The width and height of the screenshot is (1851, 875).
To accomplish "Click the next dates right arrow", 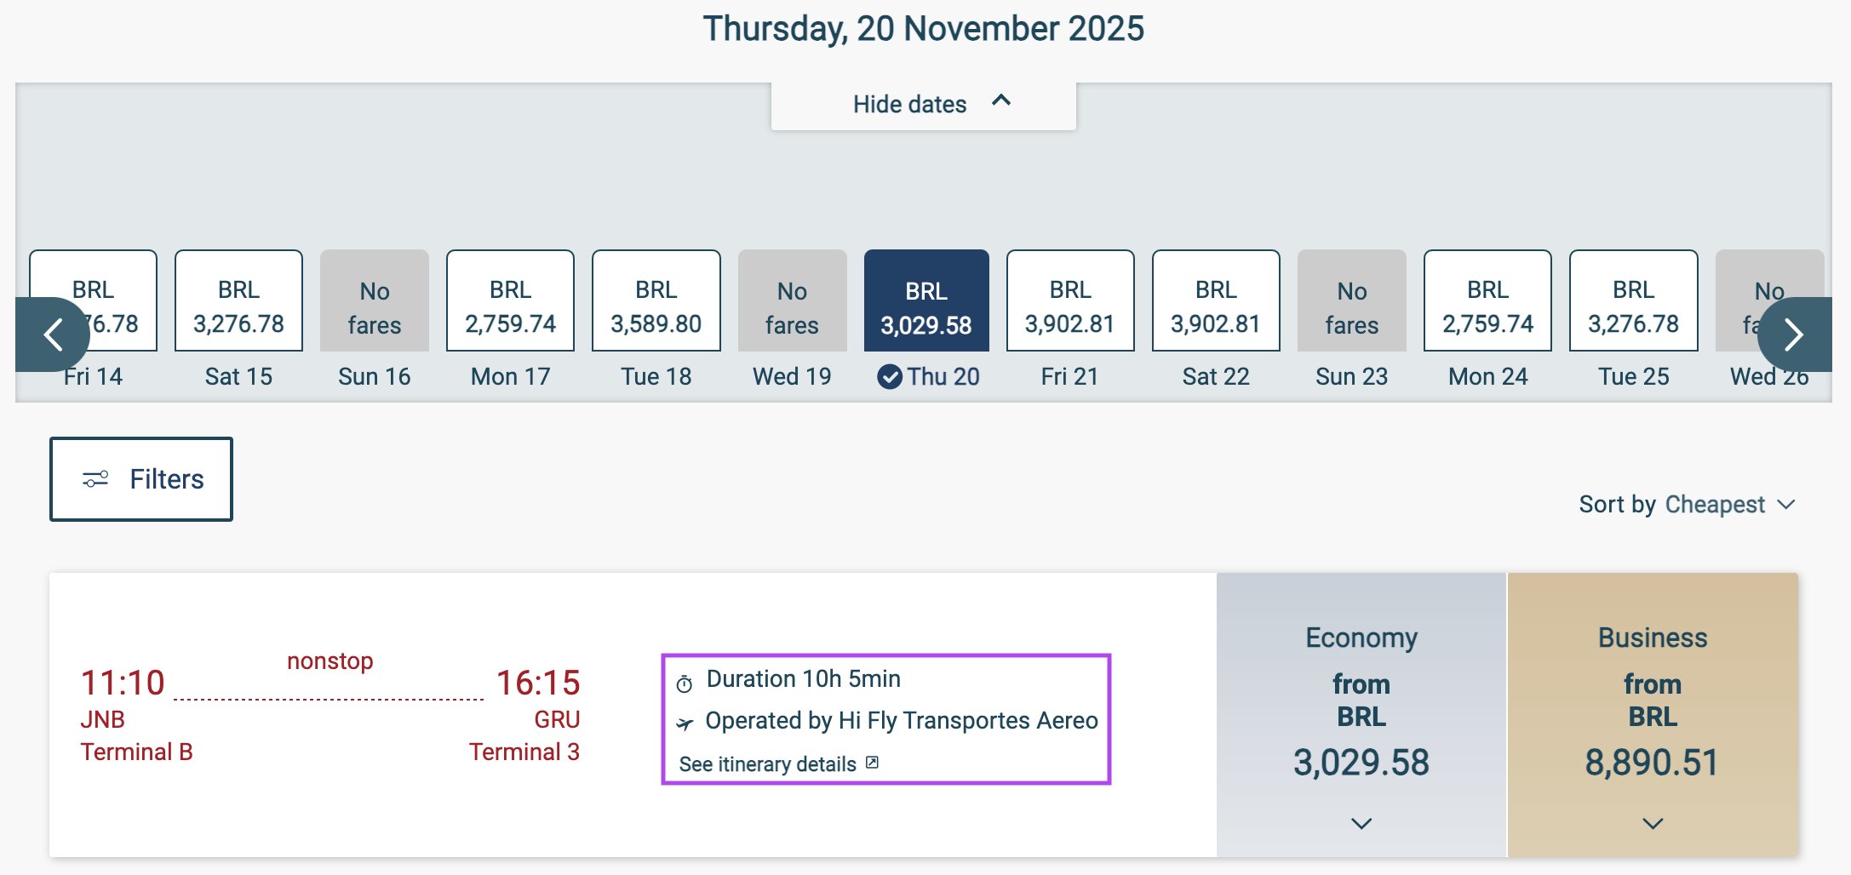I will pyautogui.click(x=1794, y=335).
